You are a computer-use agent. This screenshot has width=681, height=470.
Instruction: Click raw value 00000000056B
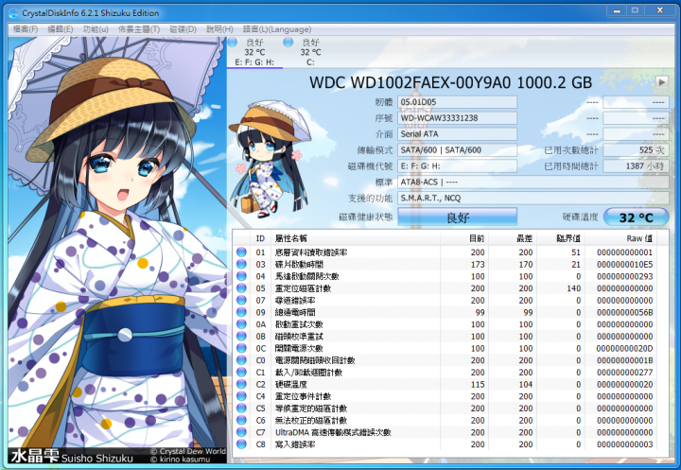point(624,312)
